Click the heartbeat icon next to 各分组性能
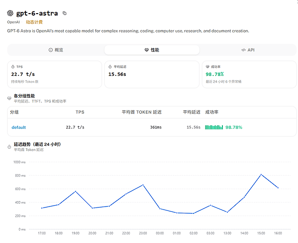 (x=9, y=98)
